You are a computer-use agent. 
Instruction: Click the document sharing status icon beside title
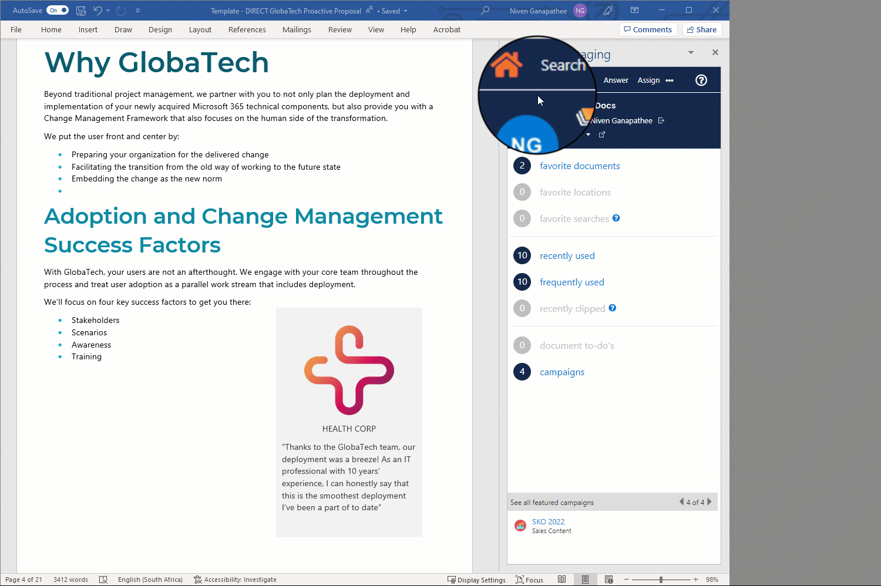tap(369, 11)
